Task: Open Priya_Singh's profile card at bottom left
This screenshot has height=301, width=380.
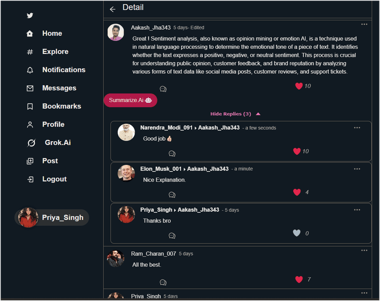Action: 51,217
